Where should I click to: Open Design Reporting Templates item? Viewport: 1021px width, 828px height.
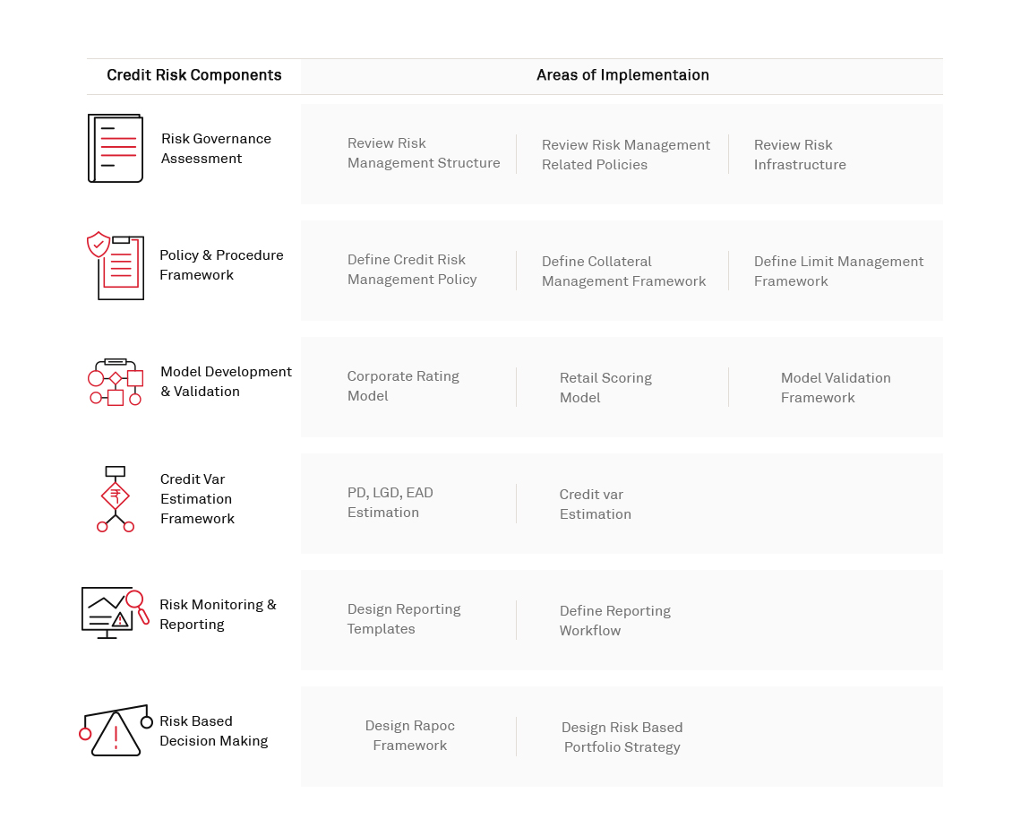[x=404, y=619]
